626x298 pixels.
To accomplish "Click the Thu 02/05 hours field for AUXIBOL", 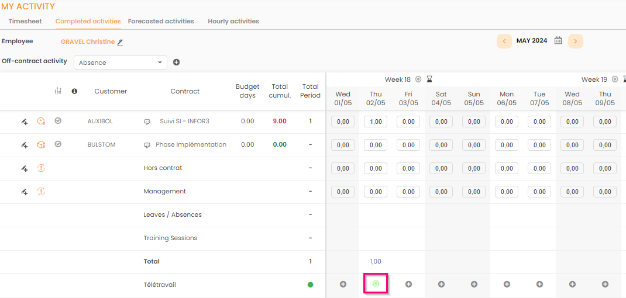I will coord(376,122).
